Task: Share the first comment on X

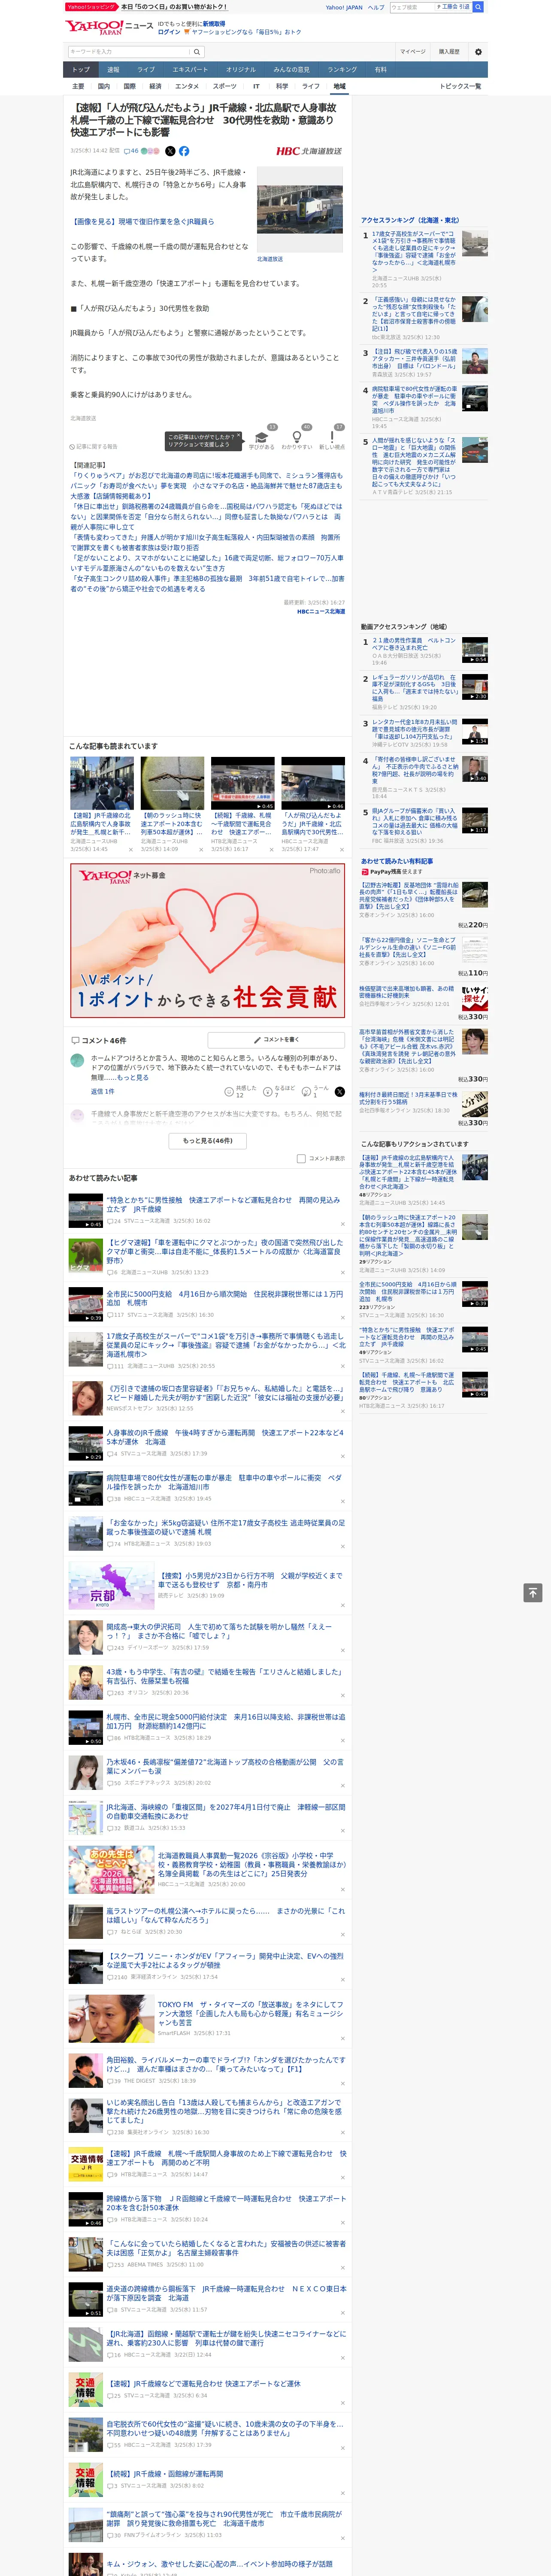Action: pos(340,1091)
